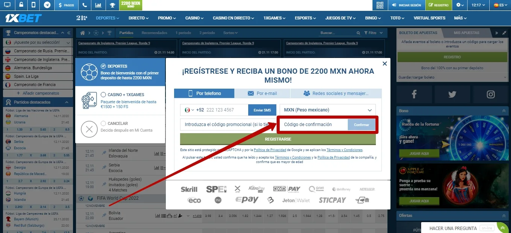Image resolution: width=511 pixels, height=233 pixels.
Task: Open the settings gear dropdown
Action: pyautogui.click(x=460, y=5)
